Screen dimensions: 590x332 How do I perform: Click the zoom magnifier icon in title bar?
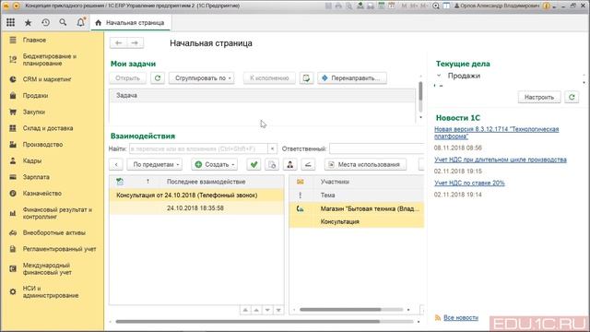(436, 6)
